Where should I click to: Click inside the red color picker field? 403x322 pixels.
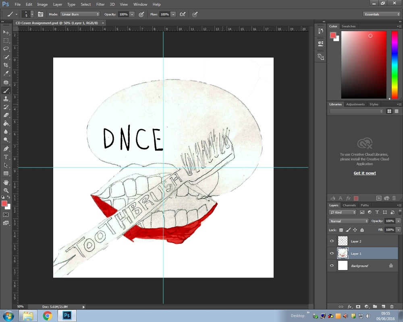364,65
